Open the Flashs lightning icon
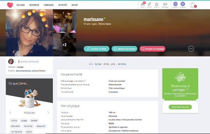Image resolution: width=210 pixels, height=134 pixels. coord(149,5)
